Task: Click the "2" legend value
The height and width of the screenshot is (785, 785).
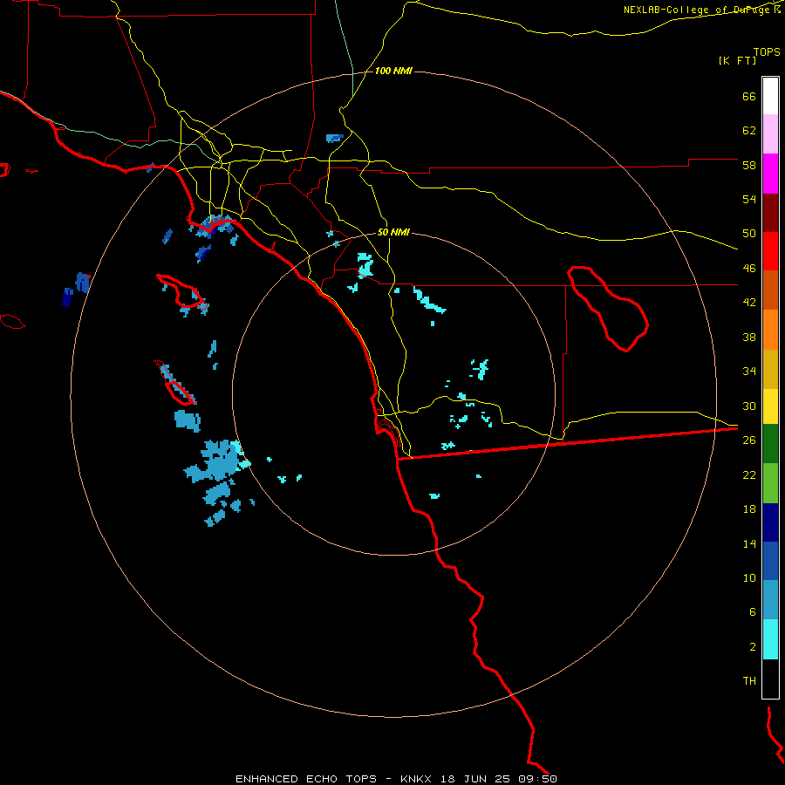Action: [x=753, y=647]
